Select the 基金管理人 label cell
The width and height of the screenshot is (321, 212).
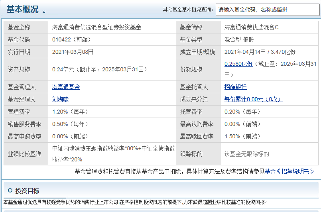(26, 87)
